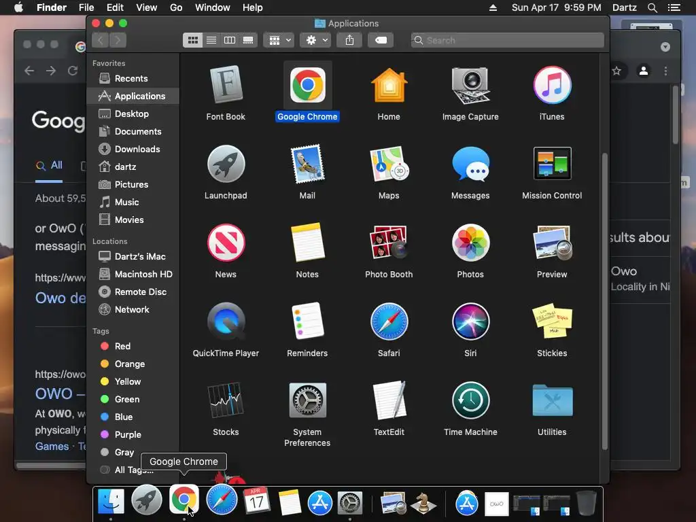Select the Stickies app icon
Image resolution: width=696 pixels, height=522 pixels.
(x=552, y=321)
